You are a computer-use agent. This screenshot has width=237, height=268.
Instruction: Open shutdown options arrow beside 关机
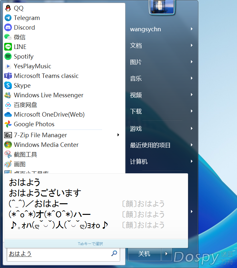pyautogui.click(x=166, y=254)
